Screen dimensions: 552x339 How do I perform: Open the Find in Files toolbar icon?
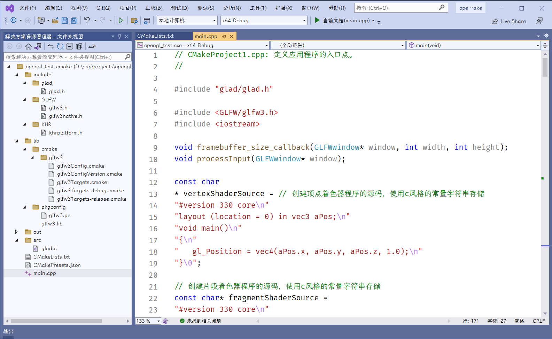134,21
